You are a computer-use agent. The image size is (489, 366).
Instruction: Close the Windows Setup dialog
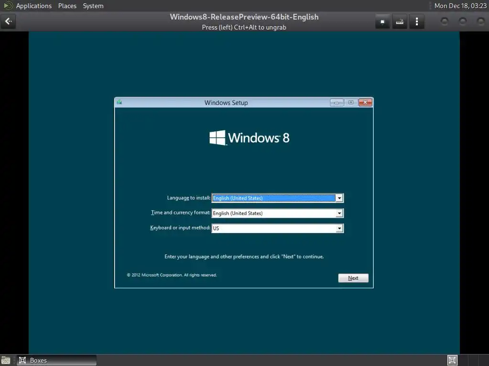click(x=365, y=102)
